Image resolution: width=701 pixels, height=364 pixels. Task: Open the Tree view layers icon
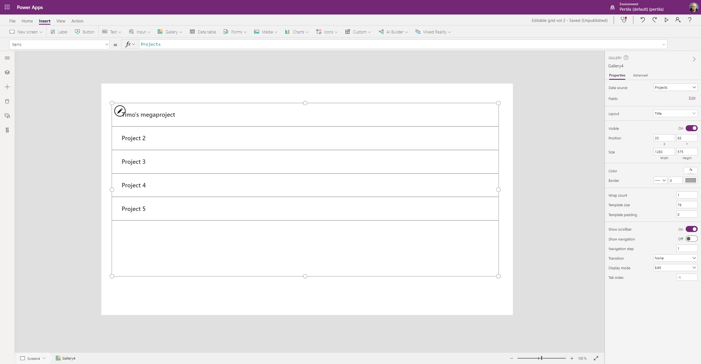7,72
